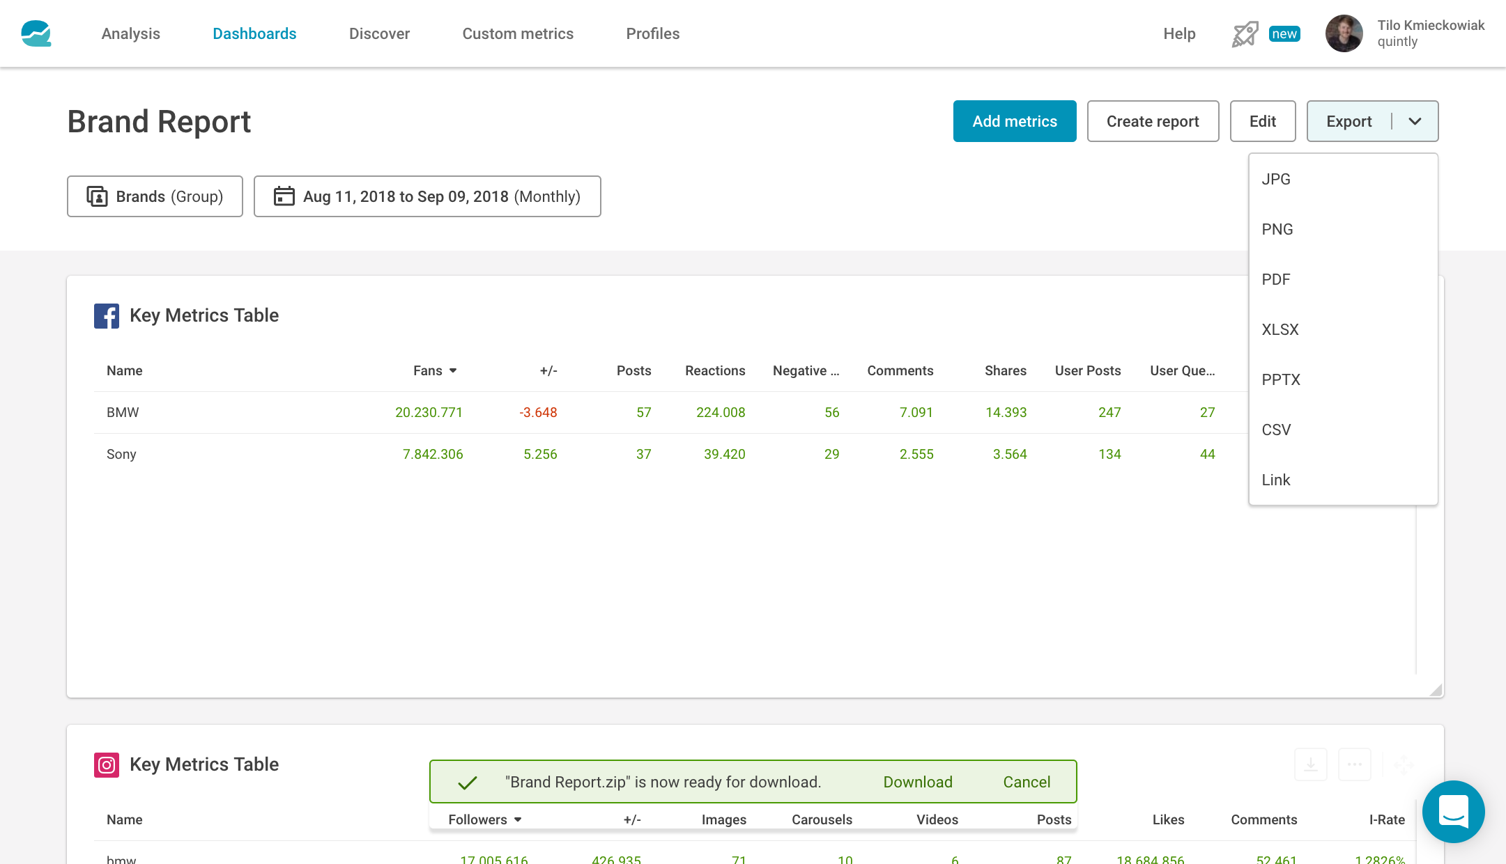Sort by the Fans column arrow
This screenshot has height=864, width=1506.
(x=453, y=370)
